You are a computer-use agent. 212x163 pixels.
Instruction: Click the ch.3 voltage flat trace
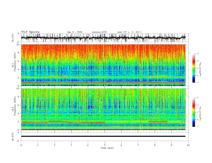pyautogui.click(x=103, y=136)
